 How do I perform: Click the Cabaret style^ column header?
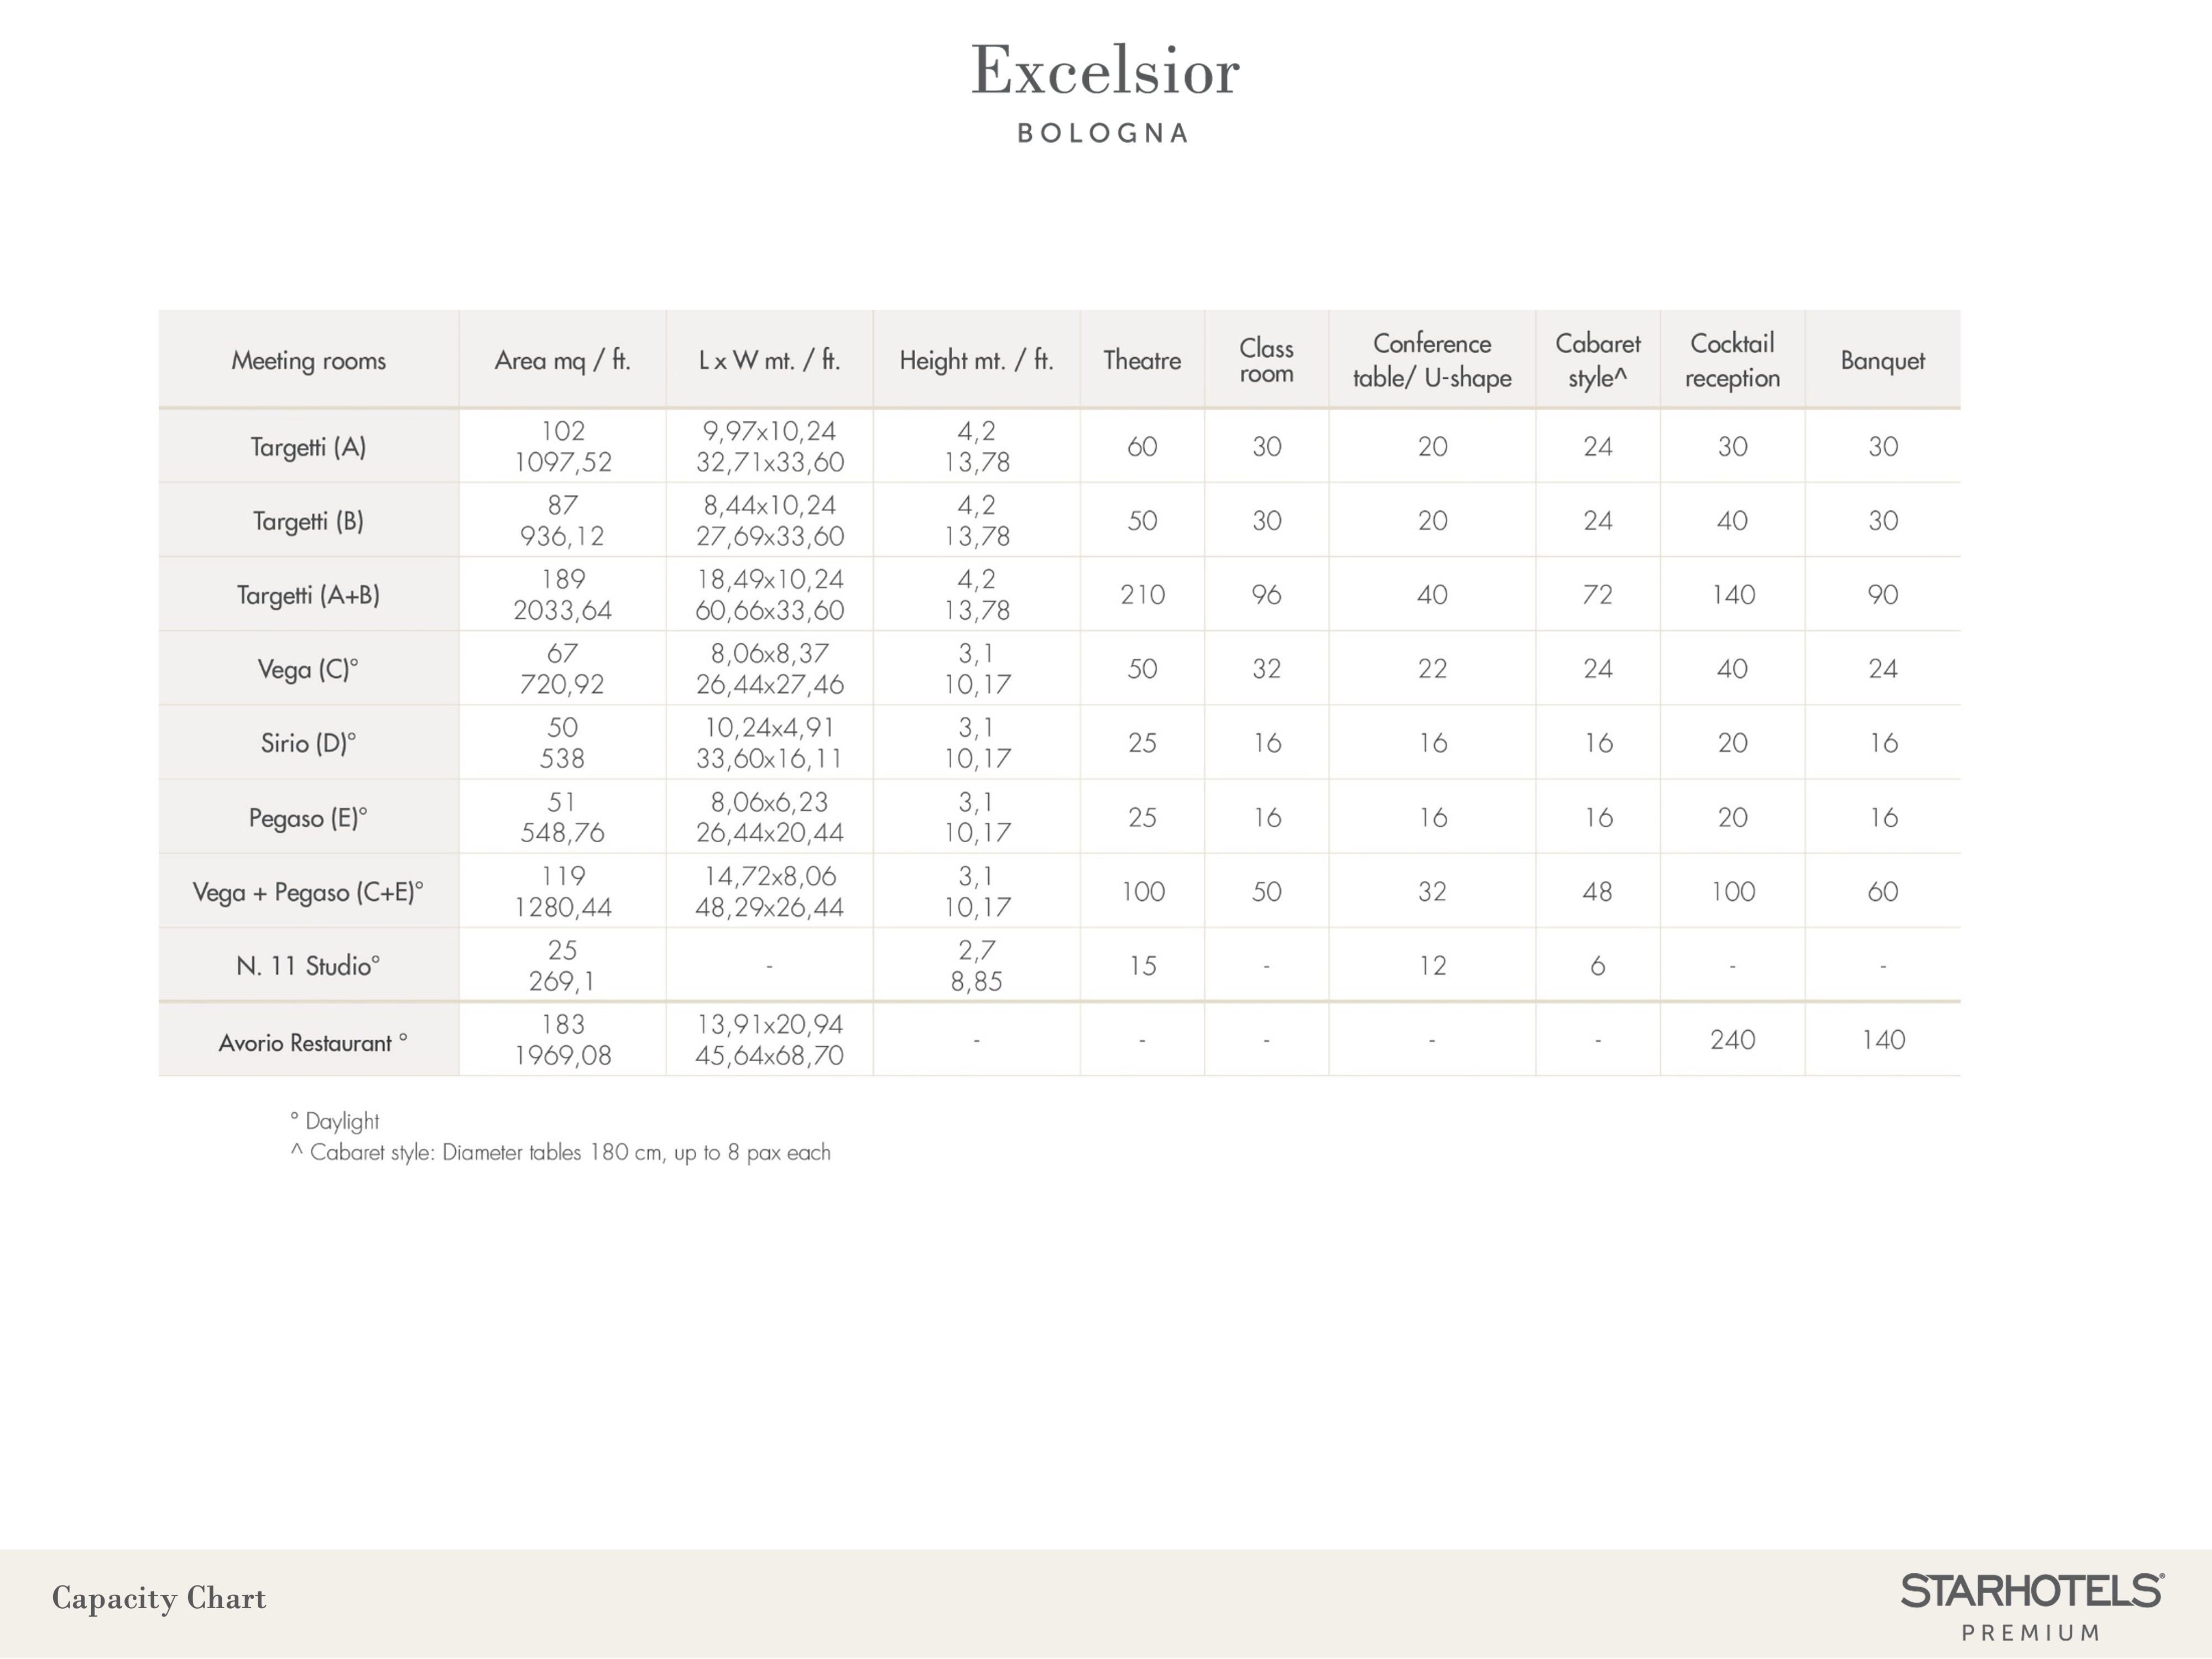click(1597, 360)
